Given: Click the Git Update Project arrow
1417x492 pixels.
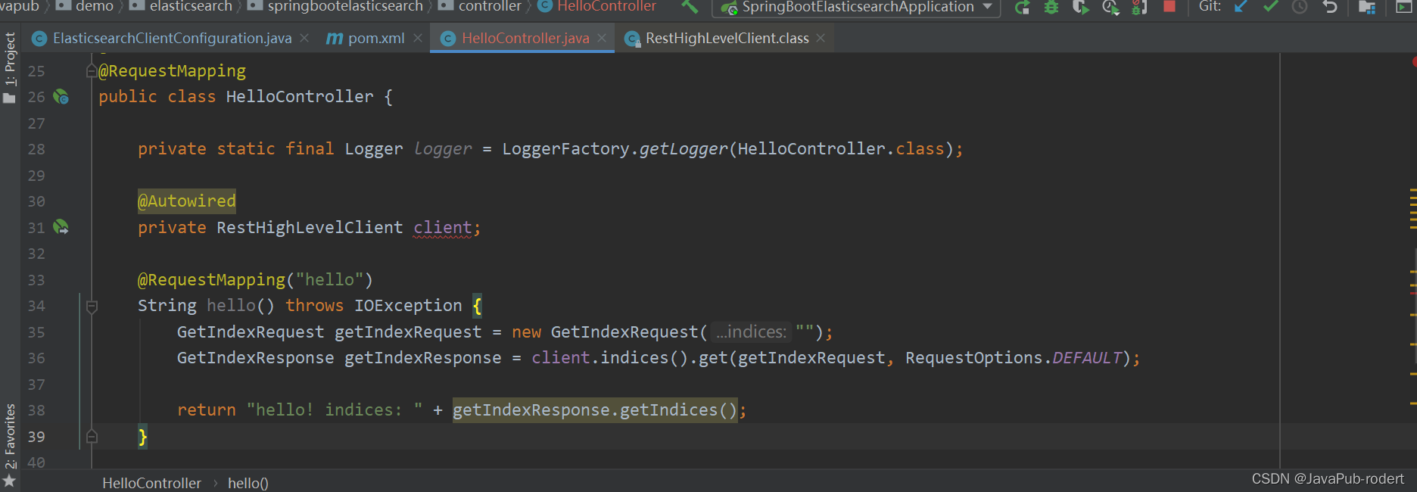Looking at the screenshot, I should click(1241, 7).
